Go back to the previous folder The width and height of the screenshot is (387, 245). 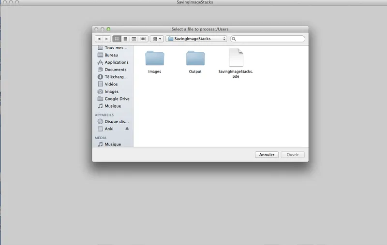(99, 39)
